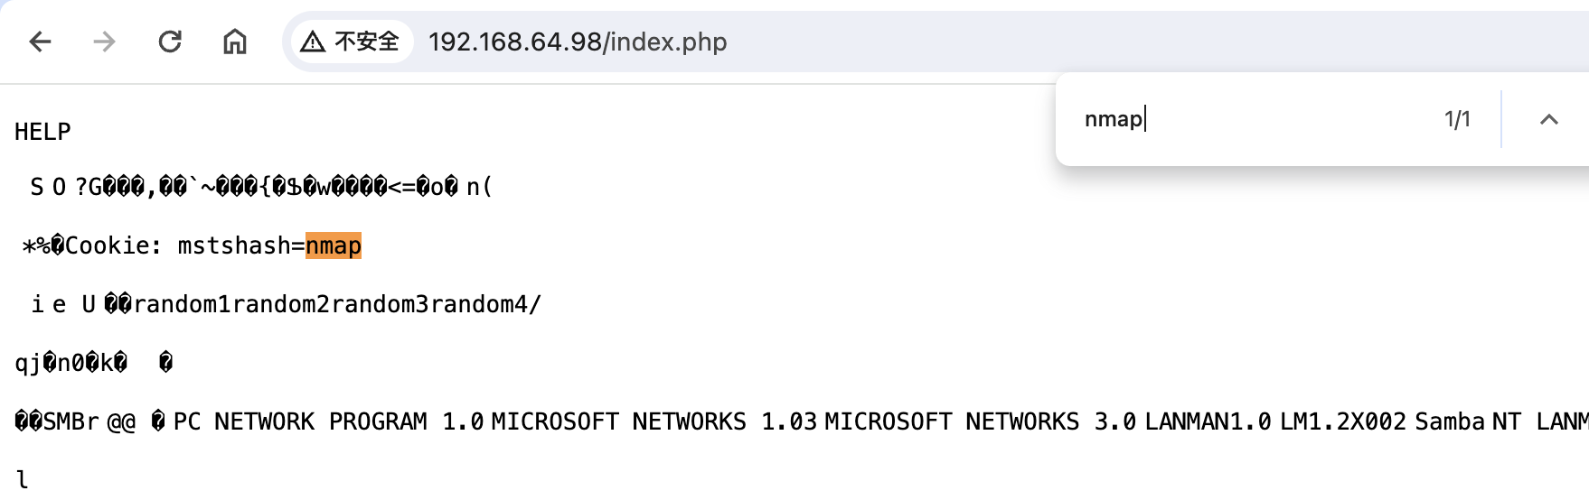Jump to previous match with up chevron
1589x500 pixels.
pos(1548,119)
